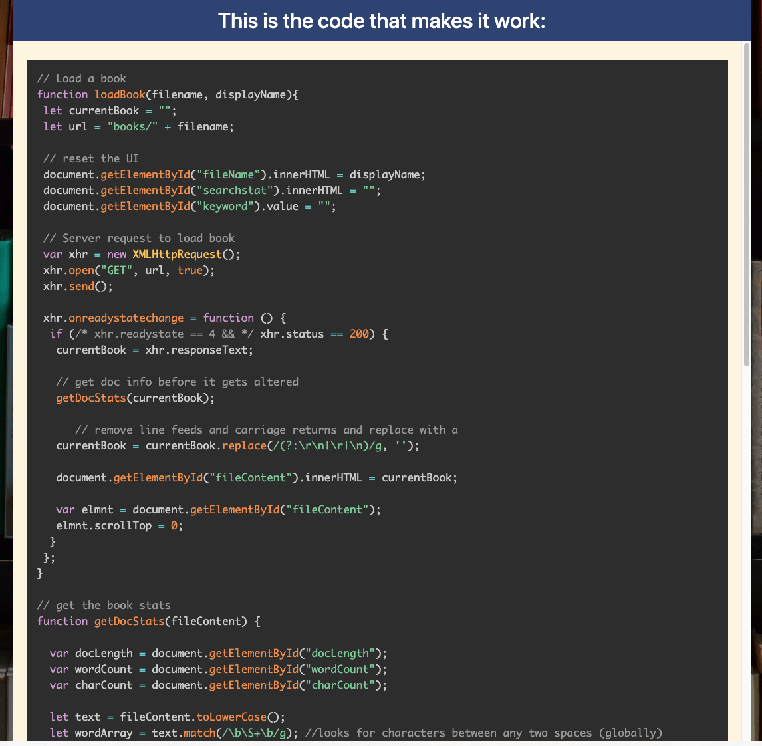Click the comment '// get the book stats'
The image size is (762, 746).
[104, 606]
